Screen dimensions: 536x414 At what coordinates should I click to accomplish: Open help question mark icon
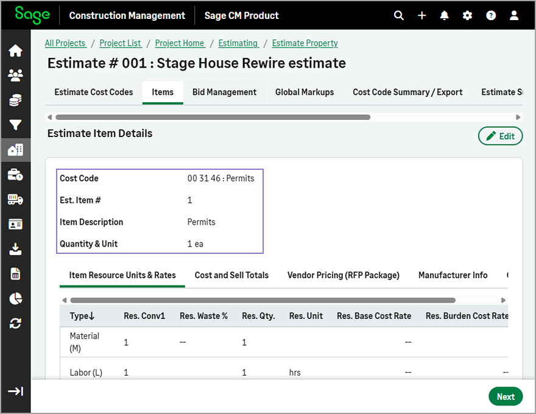coord(491,15)
